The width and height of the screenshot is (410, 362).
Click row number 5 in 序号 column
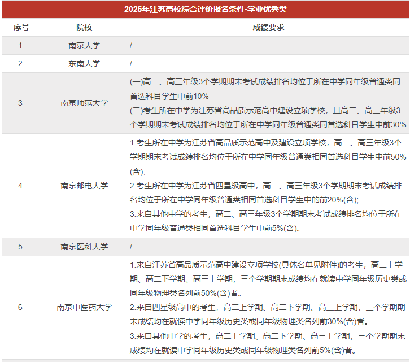click(x=21, y=247)
